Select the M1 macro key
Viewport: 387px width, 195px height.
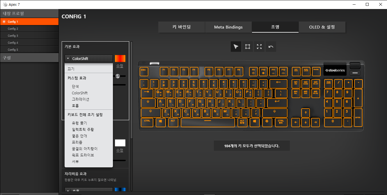(x=295, y=84)
